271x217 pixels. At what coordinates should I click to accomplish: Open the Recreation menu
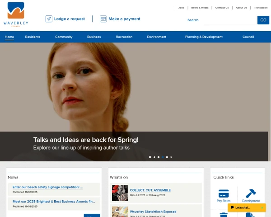pyautogui.click(x=124, y=37)
